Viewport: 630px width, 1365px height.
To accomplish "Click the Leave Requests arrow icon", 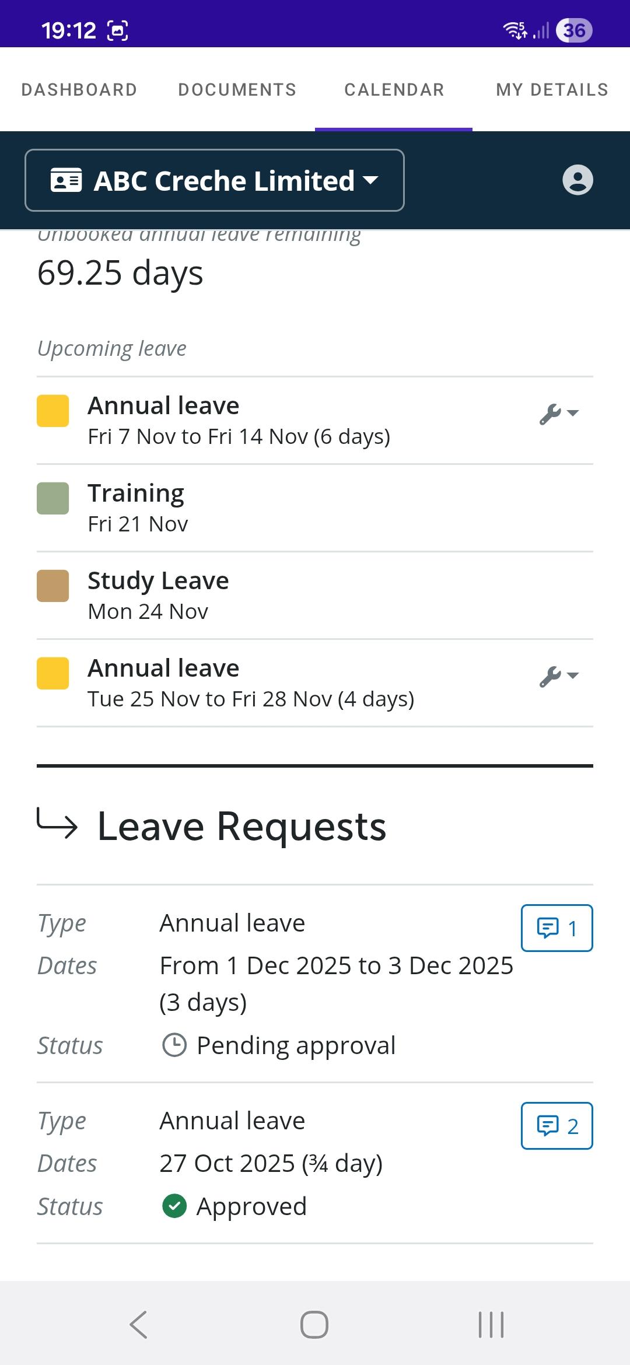I will tap(57, 823).
